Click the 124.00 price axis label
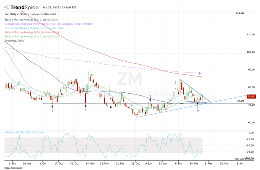The width and height of the screenshot is (260, 170). [239, 13]
